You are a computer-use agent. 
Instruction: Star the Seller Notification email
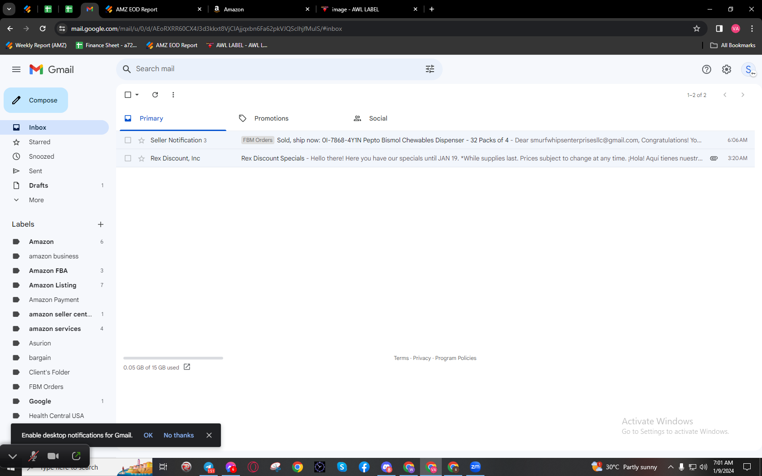142,140
